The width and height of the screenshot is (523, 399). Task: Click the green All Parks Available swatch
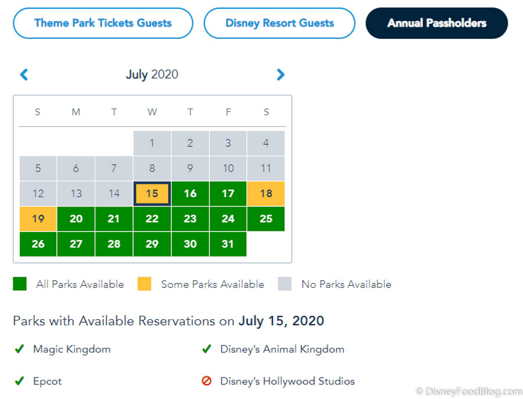(20, 284)
